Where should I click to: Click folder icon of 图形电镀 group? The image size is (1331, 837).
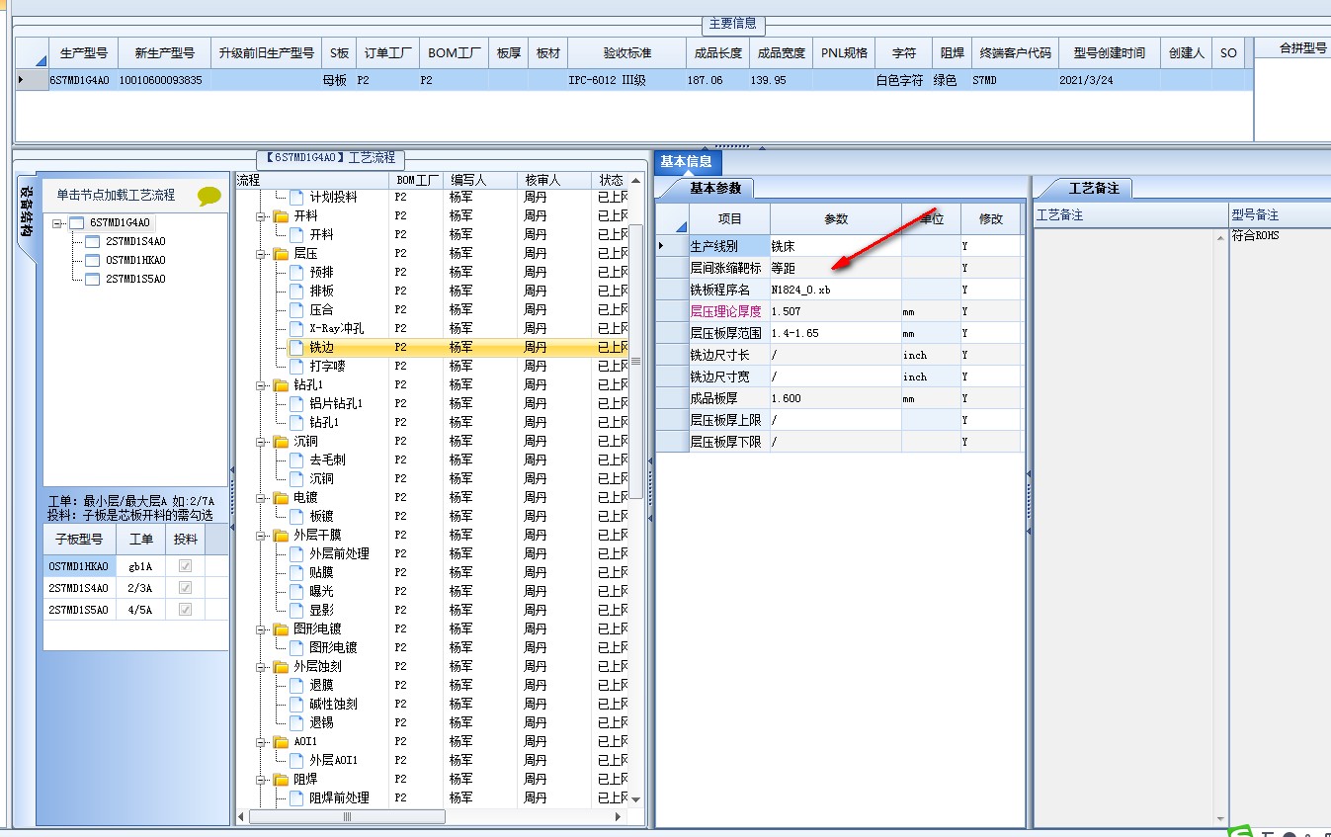tap(281, 629)
